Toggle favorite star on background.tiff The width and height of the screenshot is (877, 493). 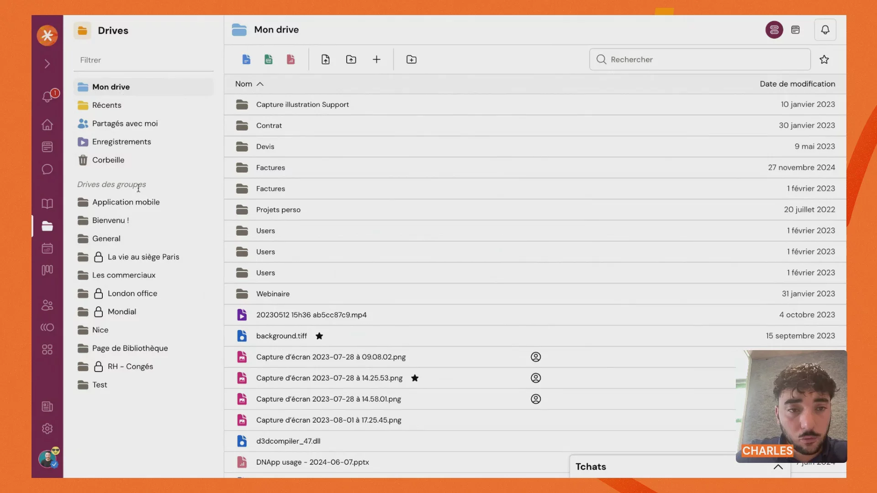[x=319, y=336]
